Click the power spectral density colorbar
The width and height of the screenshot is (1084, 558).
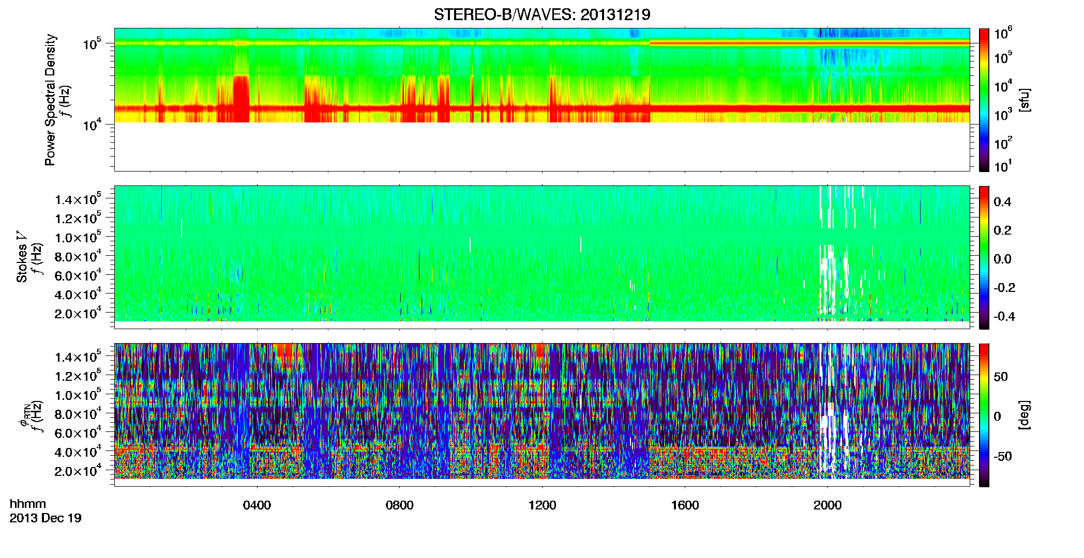click(984, 100)
